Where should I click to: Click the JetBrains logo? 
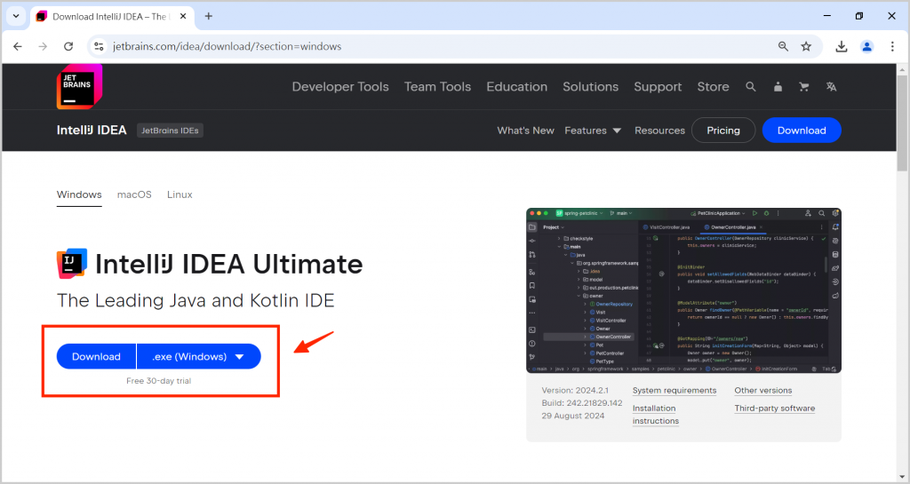click(79, 86)
